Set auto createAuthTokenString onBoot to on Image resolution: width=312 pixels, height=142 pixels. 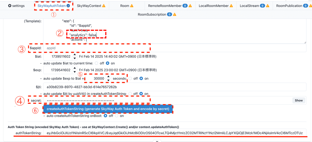(116, 116)
